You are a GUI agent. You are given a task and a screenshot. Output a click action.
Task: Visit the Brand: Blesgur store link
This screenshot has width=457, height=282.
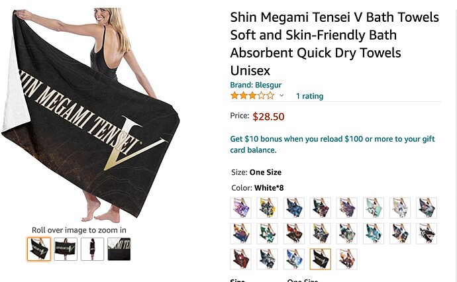pos(256,85)
